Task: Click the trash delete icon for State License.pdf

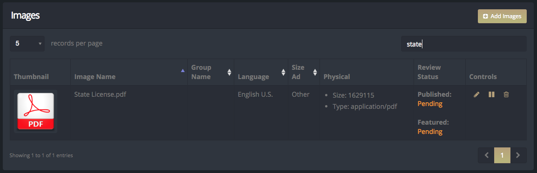Action: [506, 95]
